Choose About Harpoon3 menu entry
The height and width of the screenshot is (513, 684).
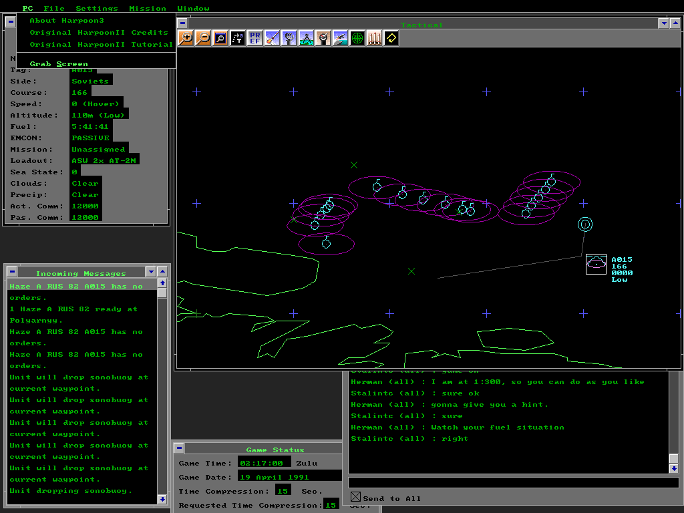(96, 21)
